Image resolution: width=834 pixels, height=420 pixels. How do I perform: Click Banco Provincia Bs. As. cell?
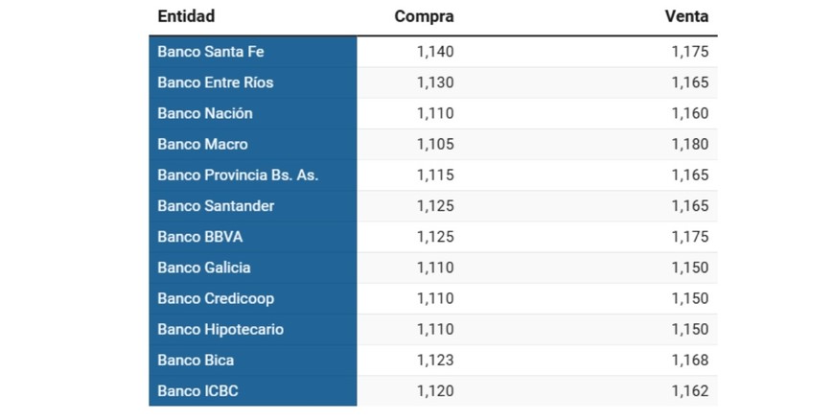(238, 175)
